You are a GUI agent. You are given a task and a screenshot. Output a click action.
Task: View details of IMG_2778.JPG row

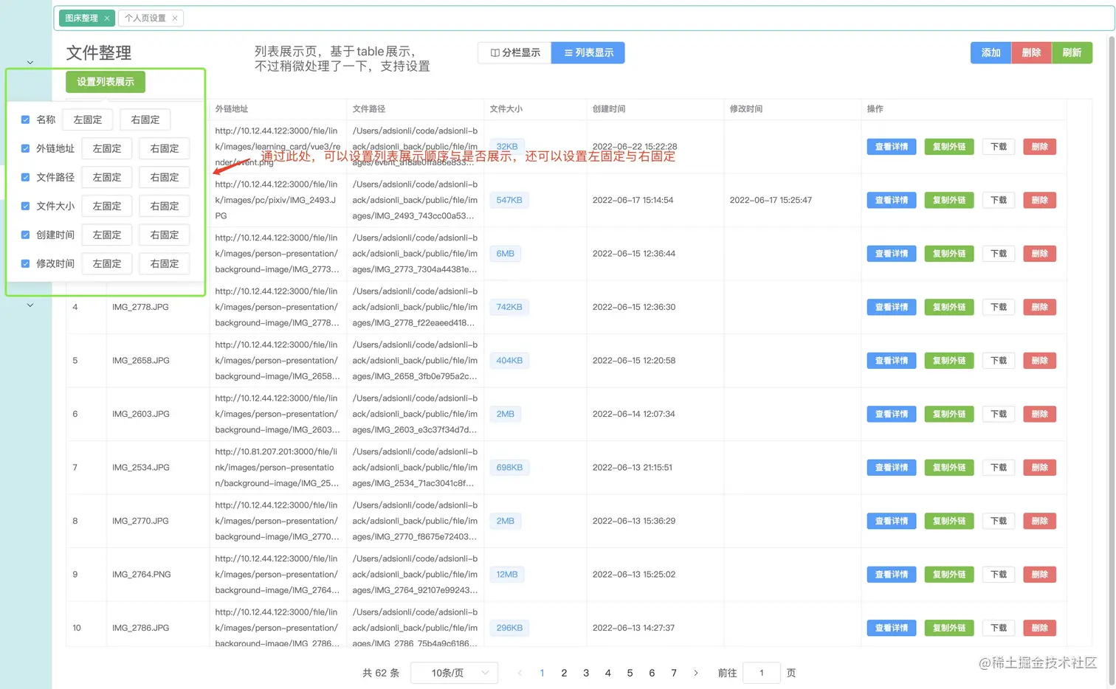tap(892, 307)
